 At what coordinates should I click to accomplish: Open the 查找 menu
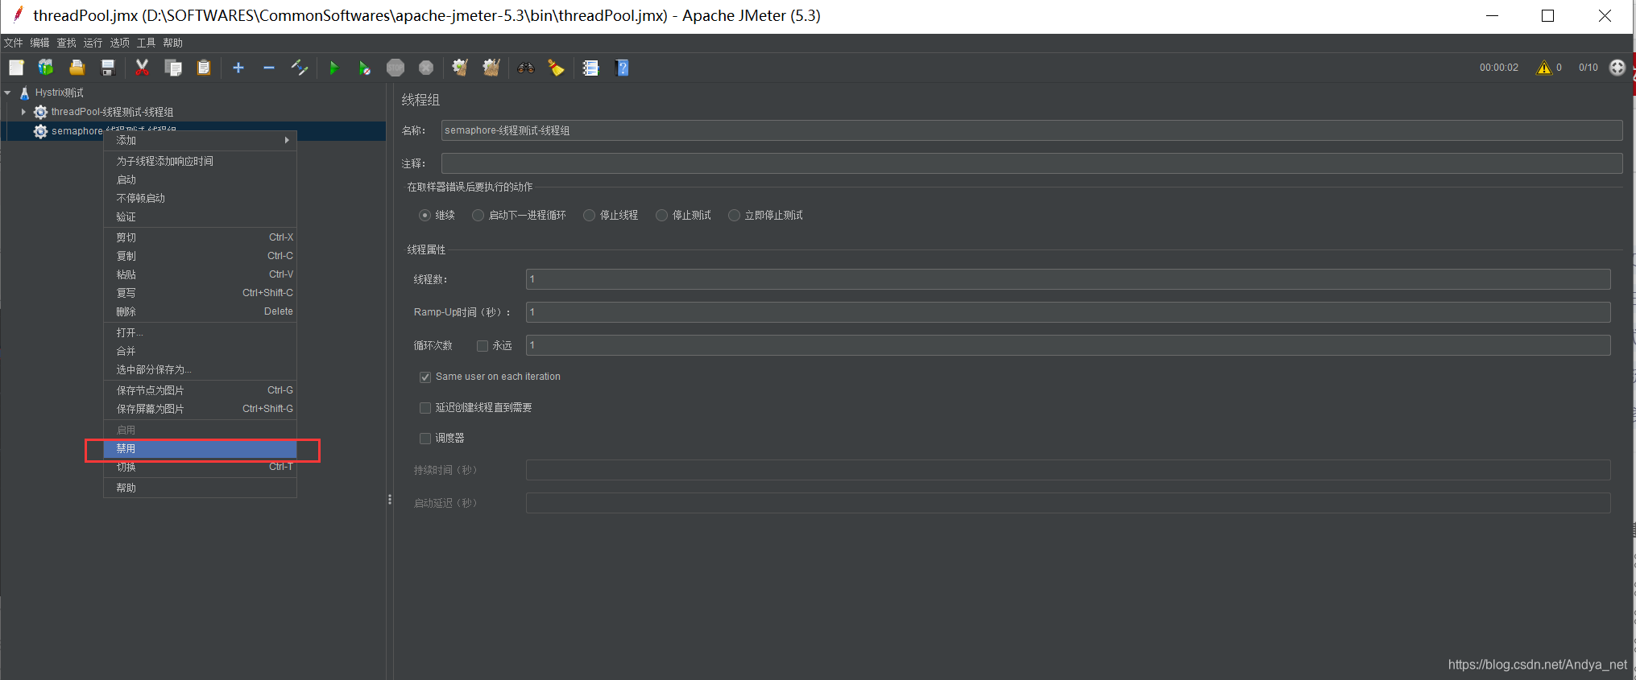point(66,43)
